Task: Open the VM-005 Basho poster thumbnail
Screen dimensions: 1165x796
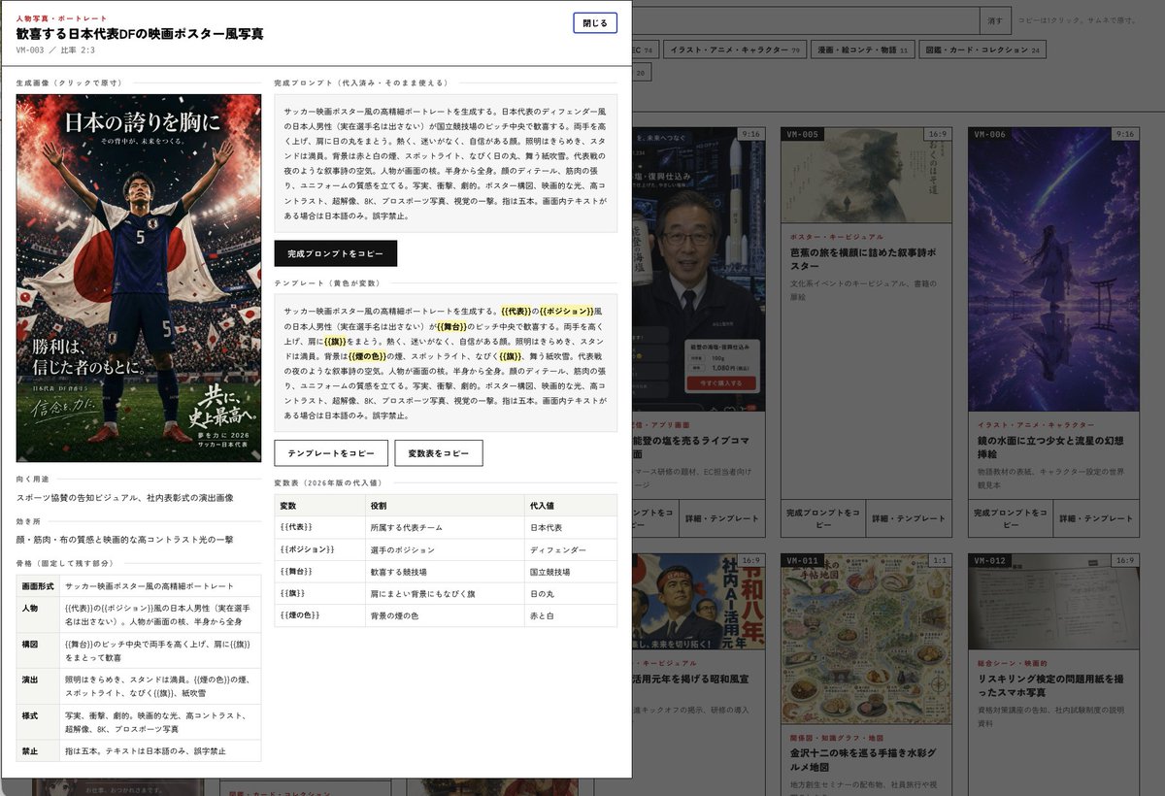Action: [866, 175]
